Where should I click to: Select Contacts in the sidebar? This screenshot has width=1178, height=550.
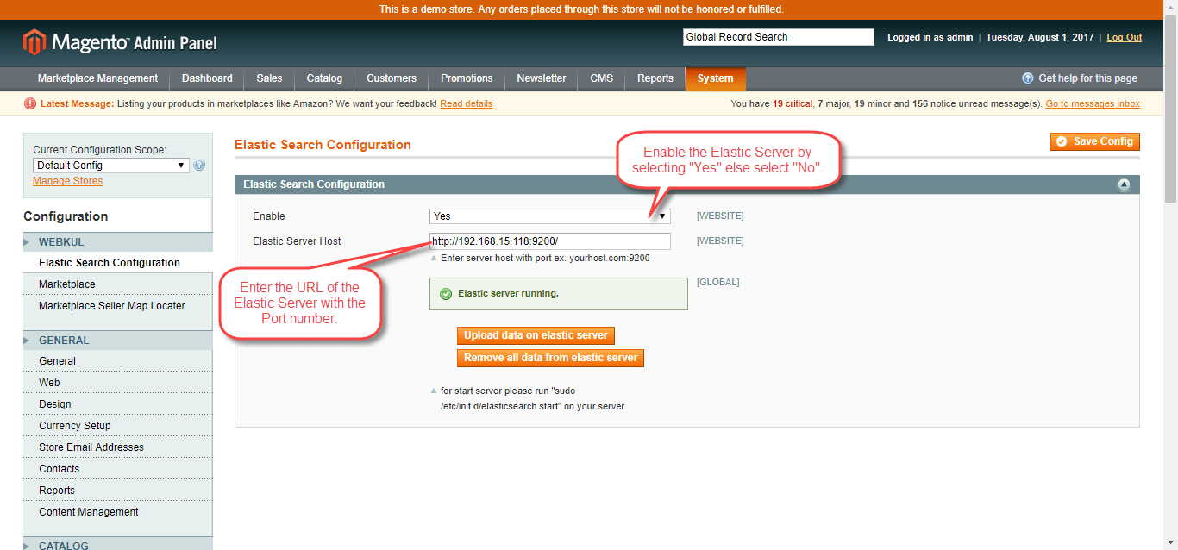click(x=118, y=469)
